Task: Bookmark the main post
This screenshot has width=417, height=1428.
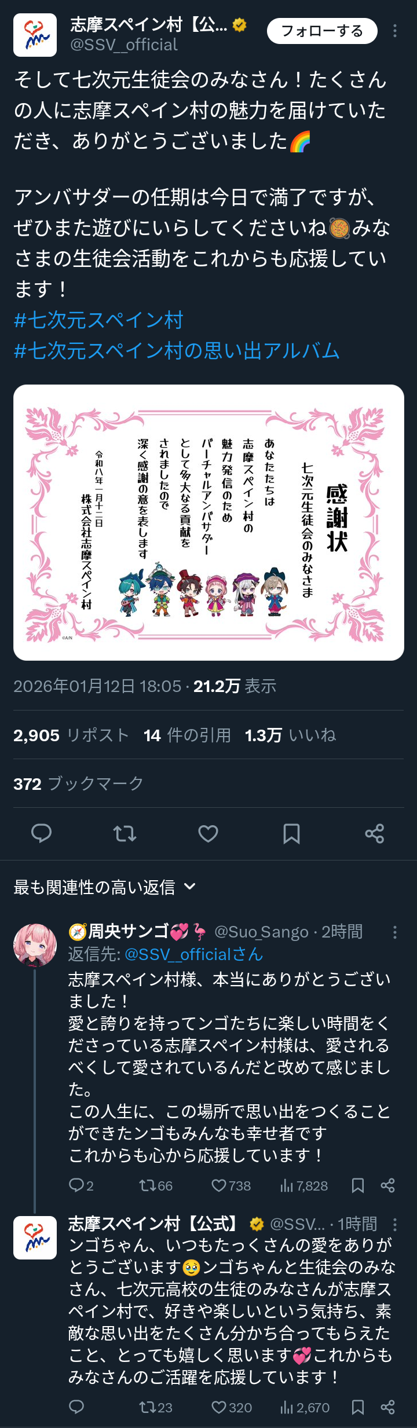Action: point(291,833)
